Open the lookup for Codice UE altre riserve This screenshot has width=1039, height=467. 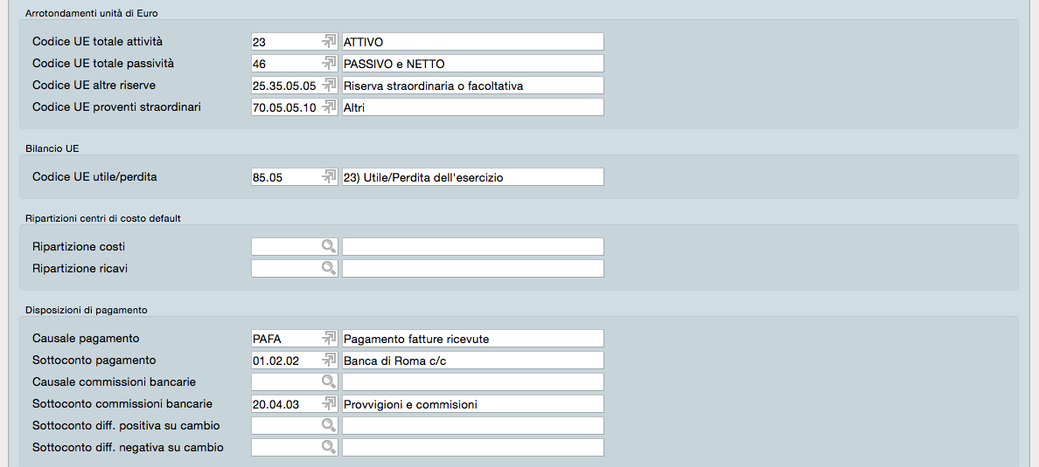329,86
